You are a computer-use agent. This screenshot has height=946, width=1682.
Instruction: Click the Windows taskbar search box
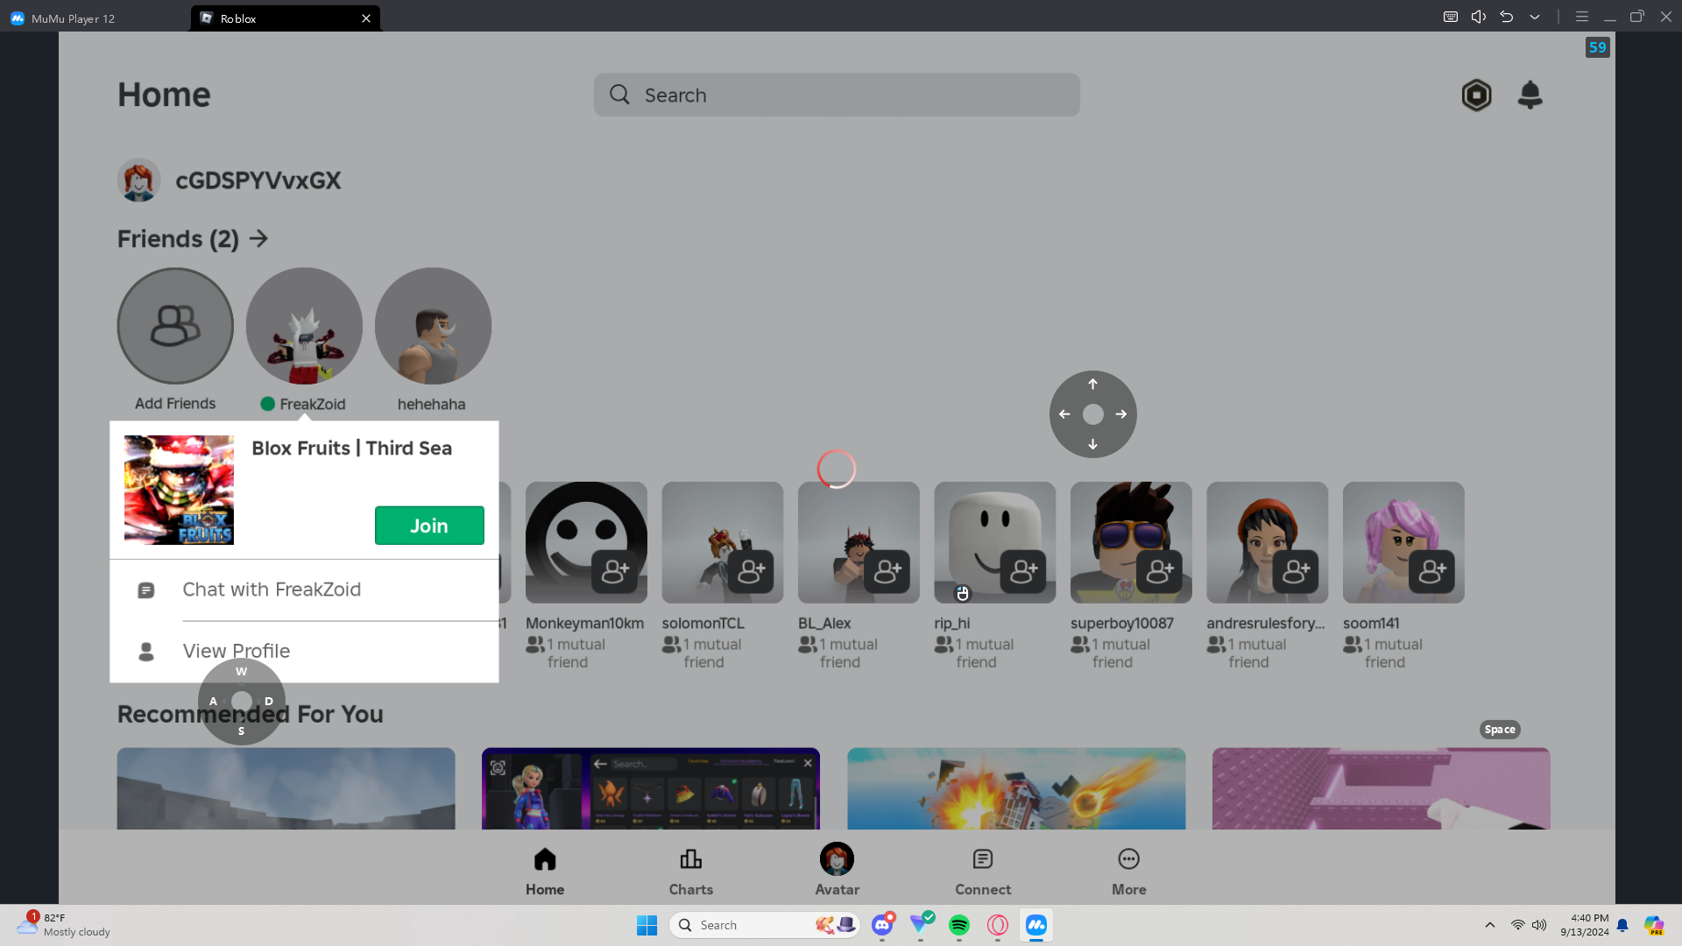pos(764,925)
